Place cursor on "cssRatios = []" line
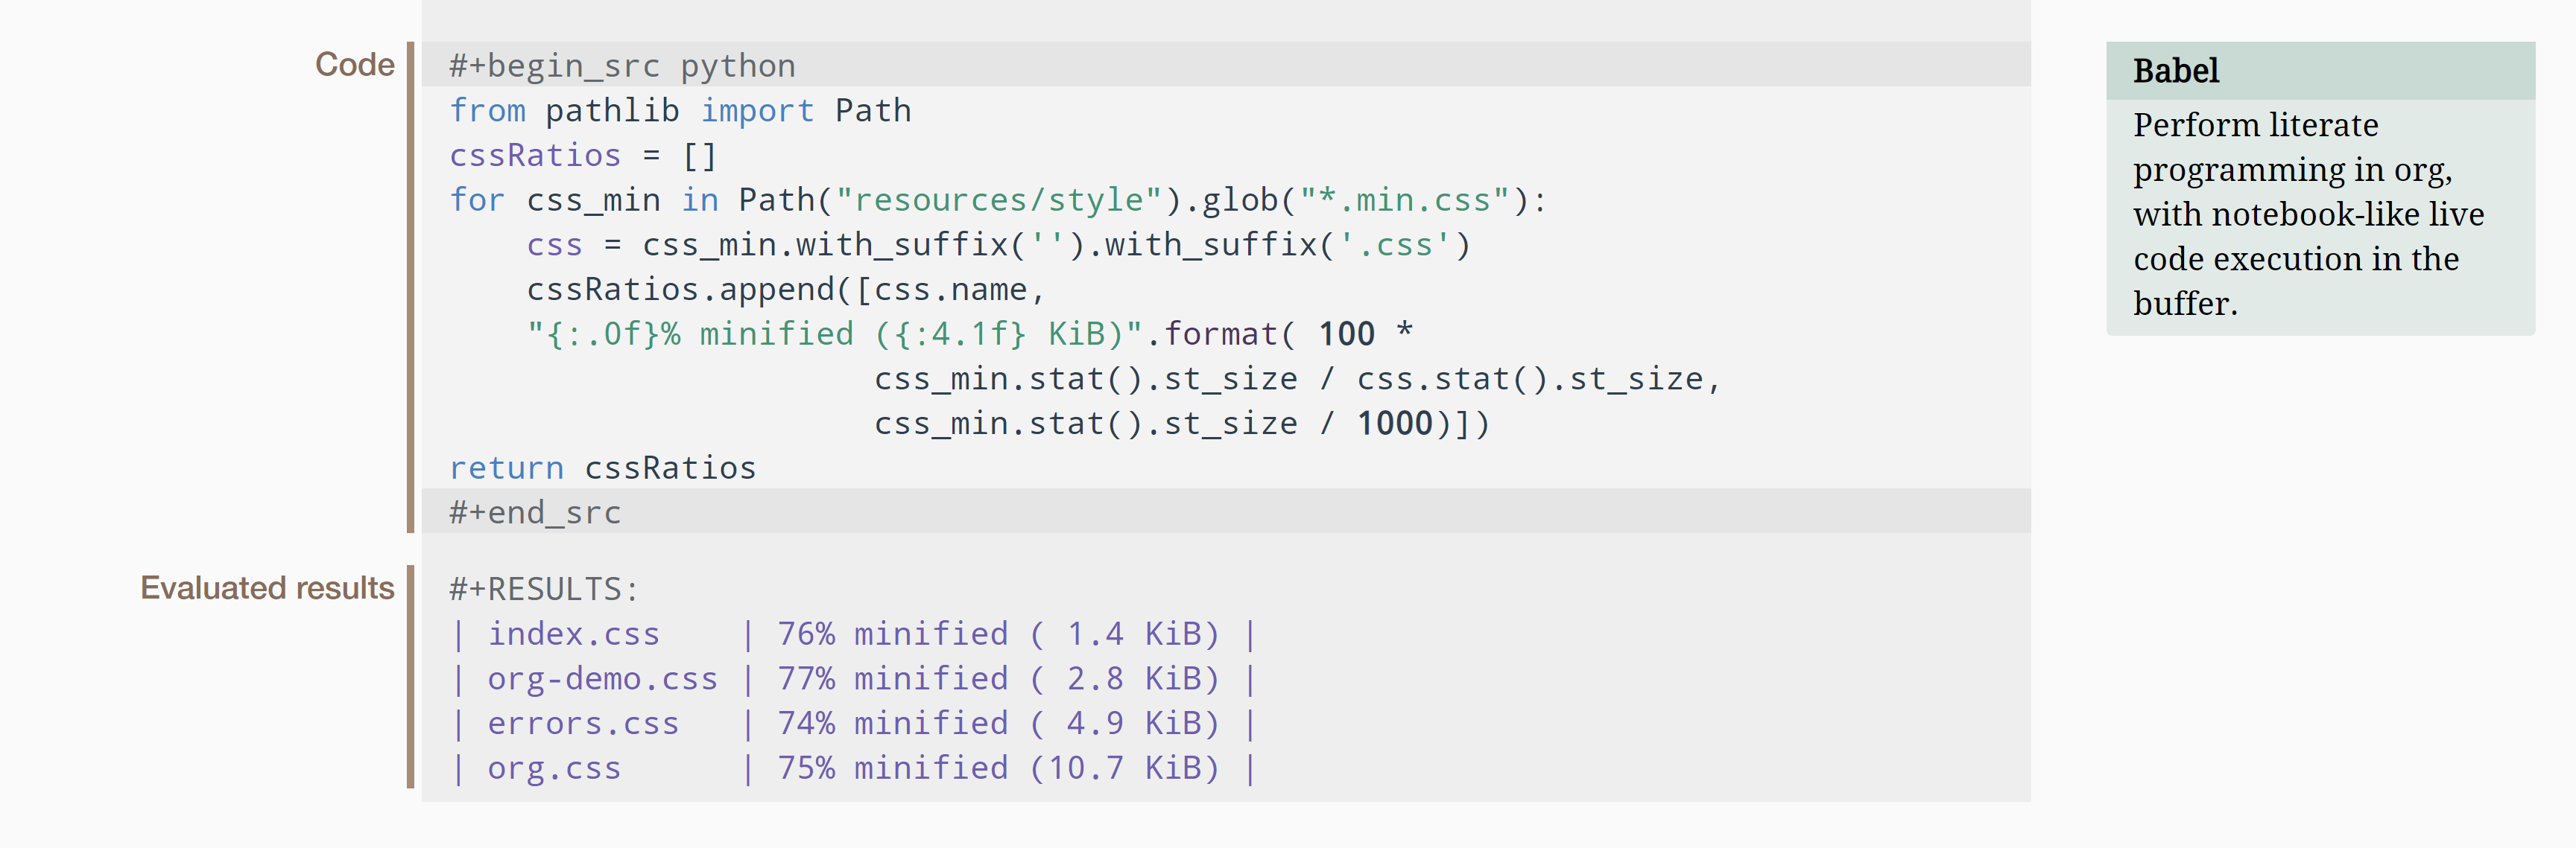Image resolution: width=2576 pixels, height=848 pixels. [582, 156]
